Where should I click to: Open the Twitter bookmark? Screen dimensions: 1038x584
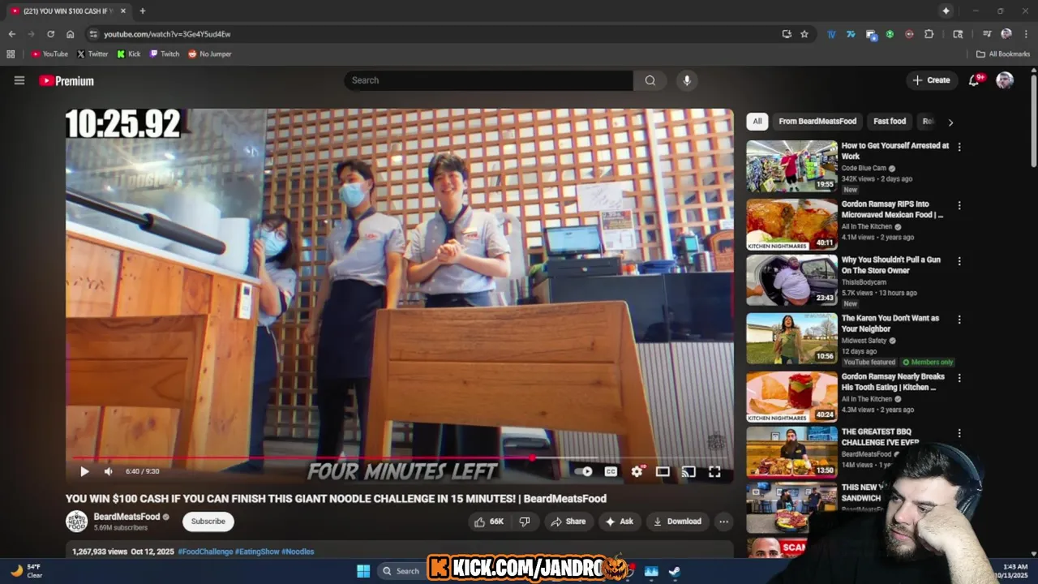pyautogui.click(x=92, y=54)
